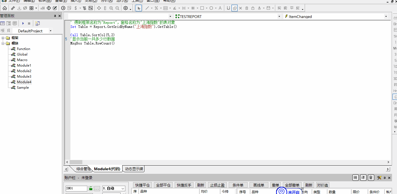This screenshot has height=194, width=397.
Task: Pin the 账户栏 panel
Action: pos(385,178)
